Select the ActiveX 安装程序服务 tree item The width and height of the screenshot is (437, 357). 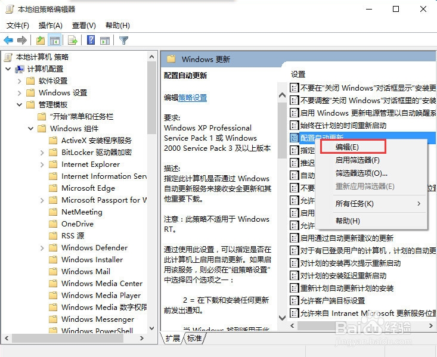[x=97, y=141]
